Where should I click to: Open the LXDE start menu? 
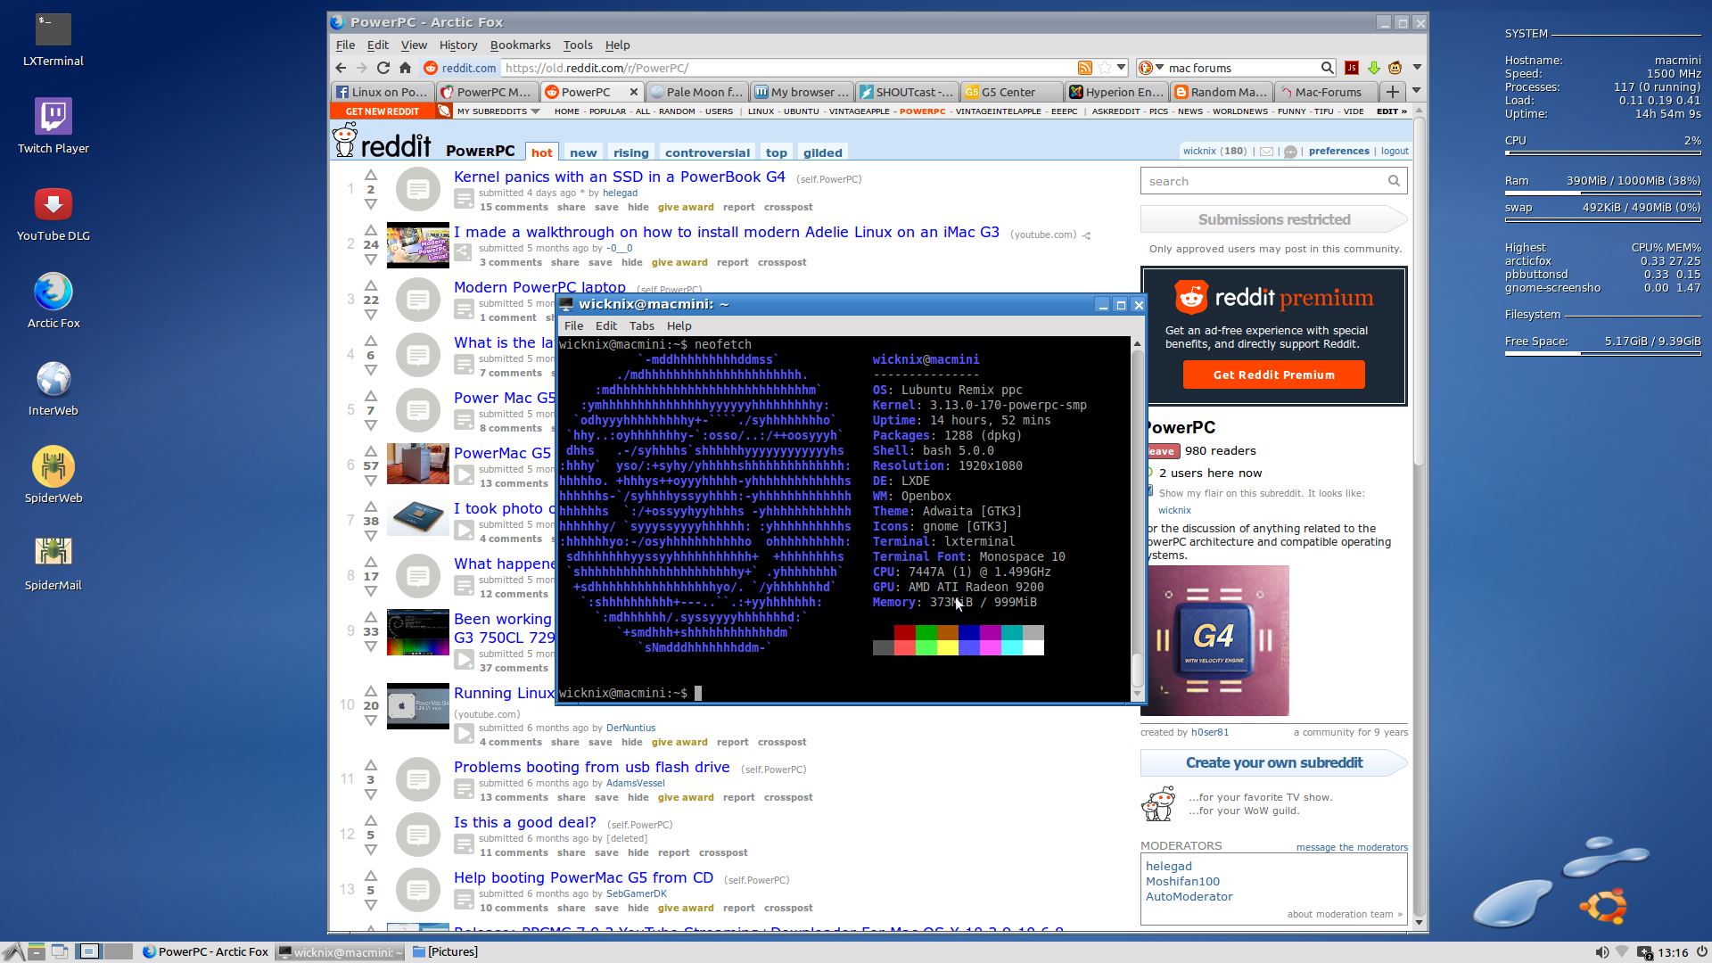point(12,951)
